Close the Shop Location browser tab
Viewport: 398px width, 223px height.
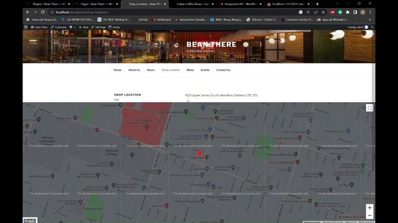[x=165, y=4]
